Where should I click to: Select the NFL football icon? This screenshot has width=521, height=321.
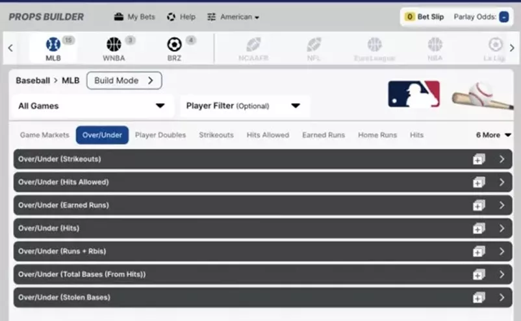coord(314,44)
